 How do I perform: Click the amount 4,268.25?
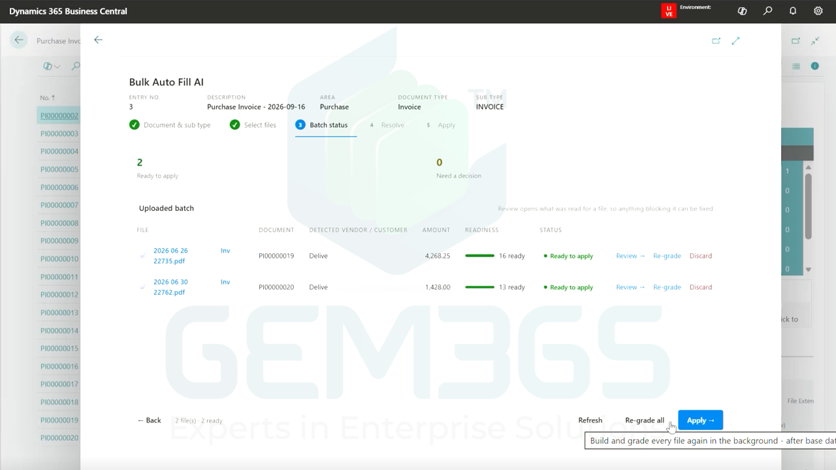coord(438,256)
